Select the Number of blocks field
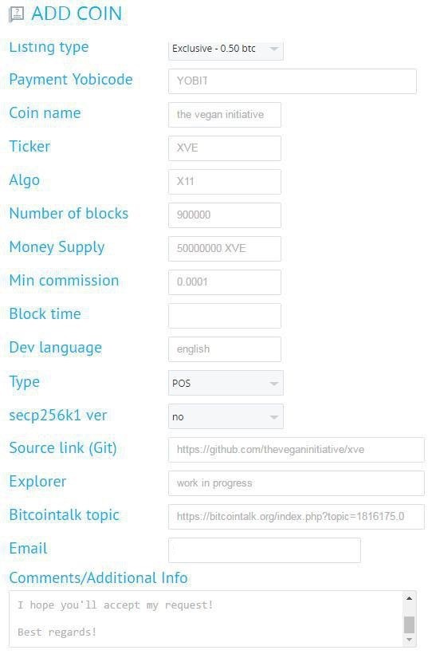The height and width of the screenshot is (654, 432). click(225, 215)
